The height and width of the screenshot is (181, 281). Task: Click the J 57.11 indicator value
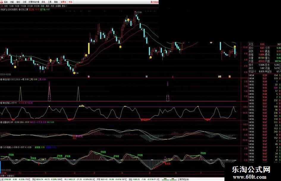[13, 103]
